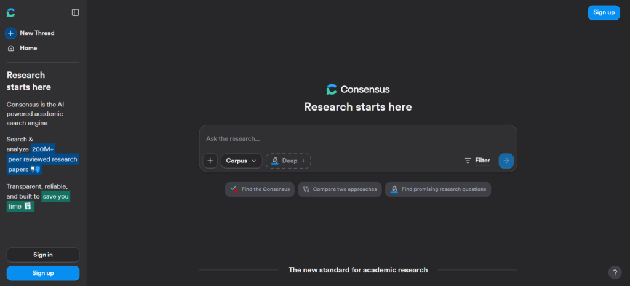Select the Find the Consensus suggestion
Image resolution: width=630 pixels, height=286 pixels.
260,189
